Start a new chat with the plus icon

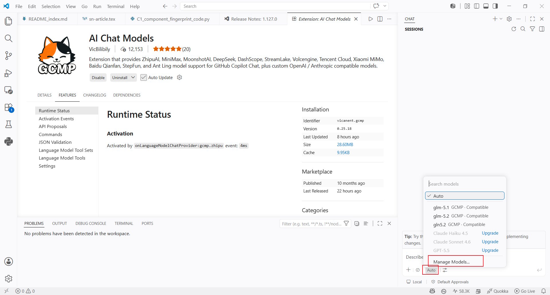click(x=495, y=19)
